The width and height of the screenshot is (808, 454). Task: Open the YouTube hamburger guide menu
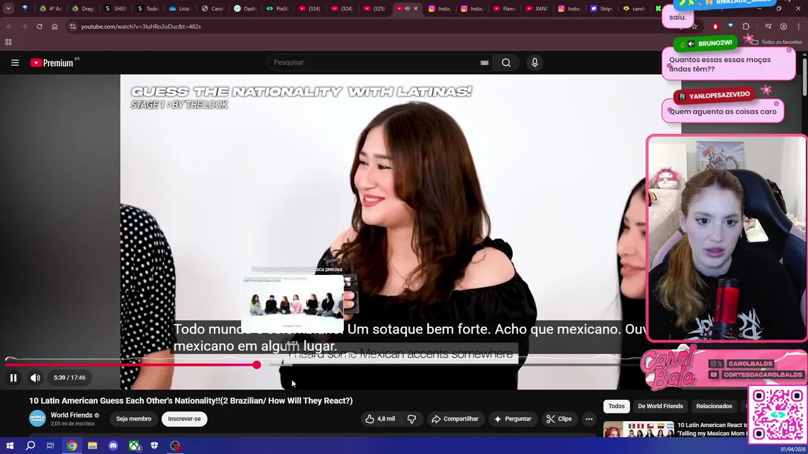(15, 62)
